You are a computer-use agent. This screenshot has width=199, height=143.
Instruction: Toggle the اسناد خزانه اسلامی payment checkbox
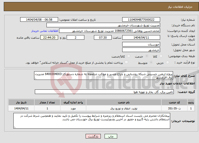(x=127, y=62)
